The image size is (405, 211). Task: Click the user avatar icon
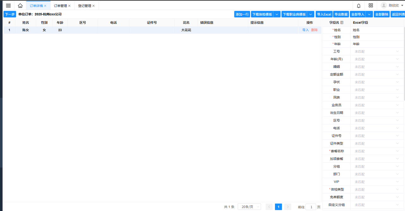click(x=384, y=6)
